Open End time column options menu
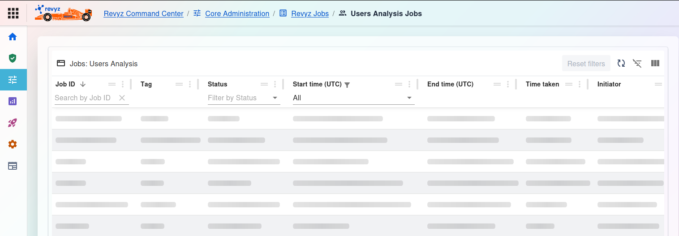 coord(507,84)
